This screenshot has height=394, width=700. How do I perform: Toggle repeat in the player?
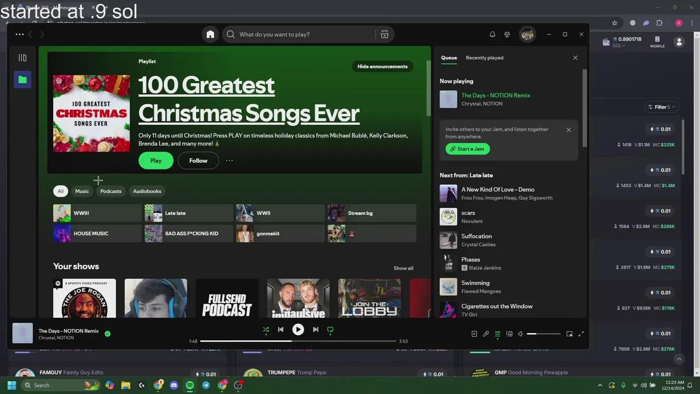(x=330, y=329)
